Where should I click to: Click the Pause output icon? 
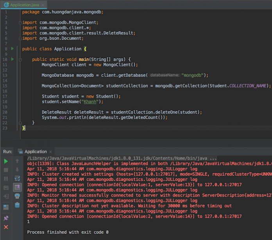tap(6, 179)
